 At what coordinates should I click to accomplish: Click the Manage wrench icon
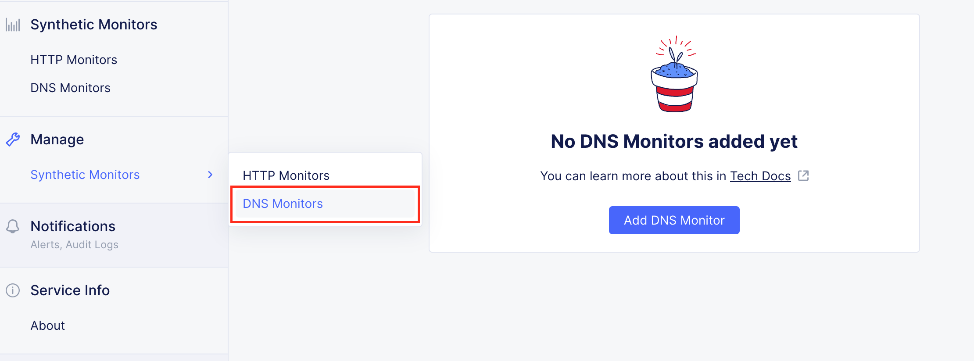click(13, 139)
